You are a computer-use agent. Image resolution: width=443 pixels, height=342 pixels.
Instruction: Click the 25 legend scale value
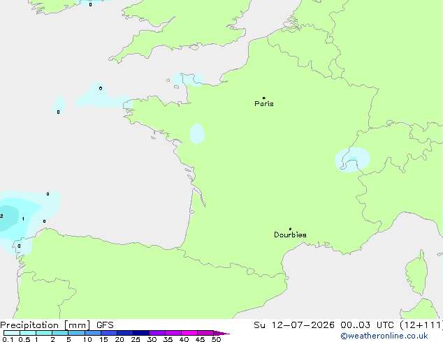[x=136, y=339]
